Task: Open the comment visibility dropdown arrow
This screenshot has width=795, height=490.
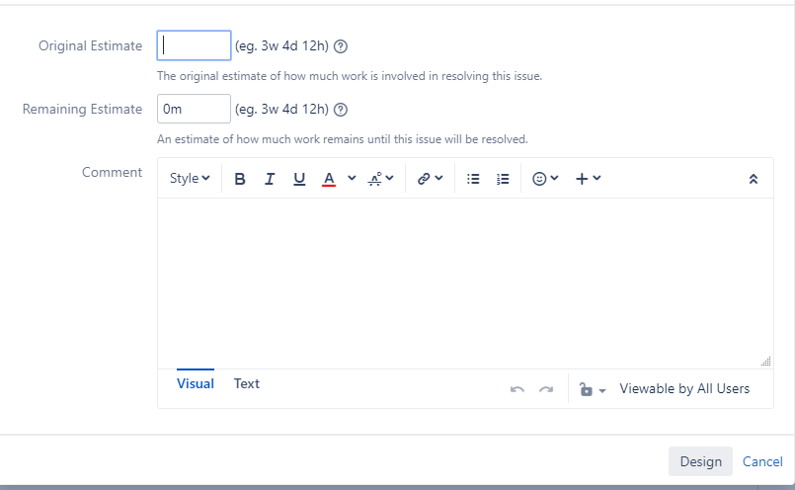Action: (602, 390)
